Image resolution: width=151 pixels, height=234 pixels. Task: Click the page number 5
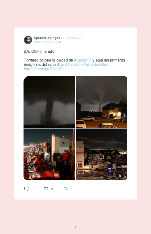click(75, 227)
